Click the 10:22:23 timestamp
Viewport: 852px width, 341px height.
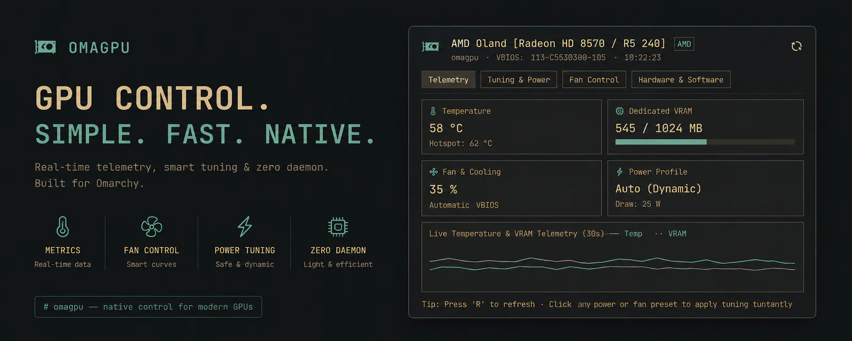pyautogui.click(x=643, y=58)
